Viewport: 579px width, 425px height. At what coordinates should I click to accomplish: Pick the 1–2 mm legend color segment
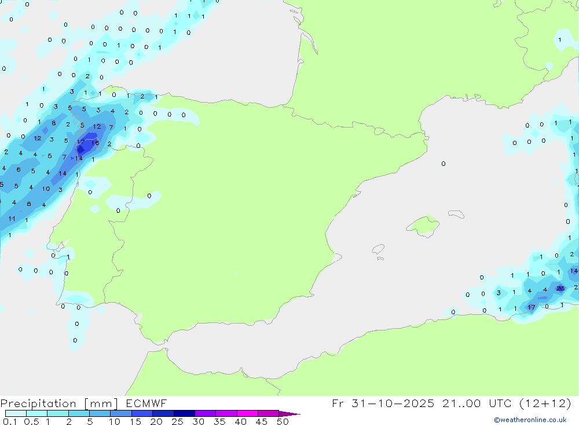[x=58, y=413]
